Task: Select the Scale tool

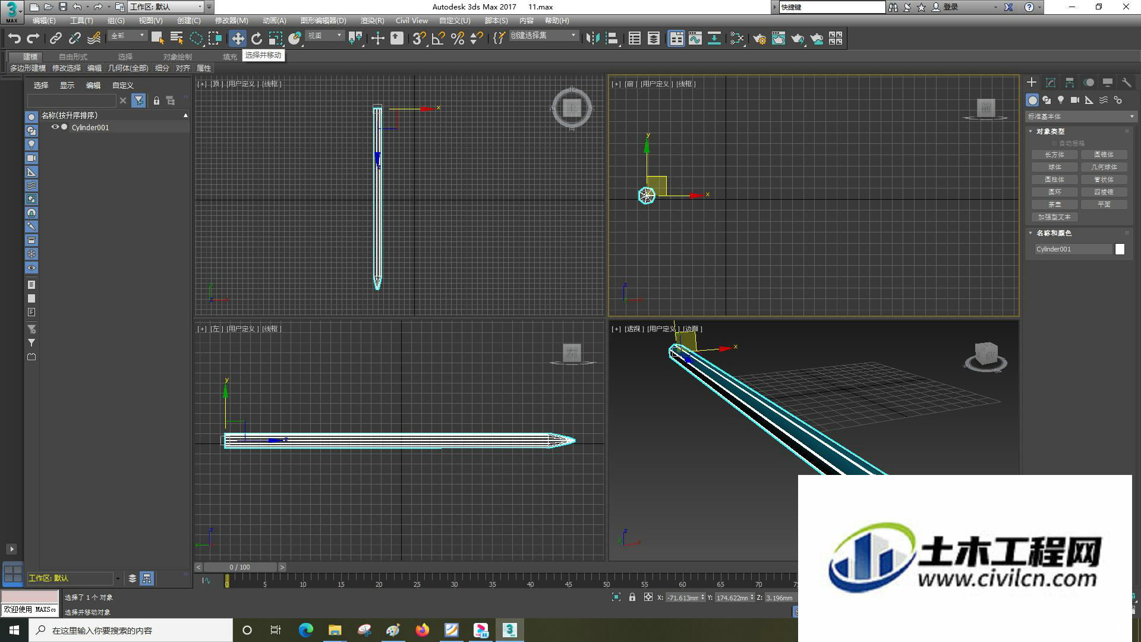Action: (x=276, y=39)
